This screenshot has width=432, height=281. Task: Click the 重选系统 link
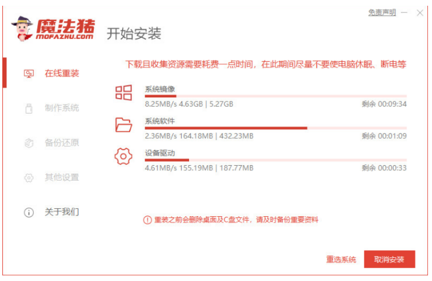(x=341, y=259)
